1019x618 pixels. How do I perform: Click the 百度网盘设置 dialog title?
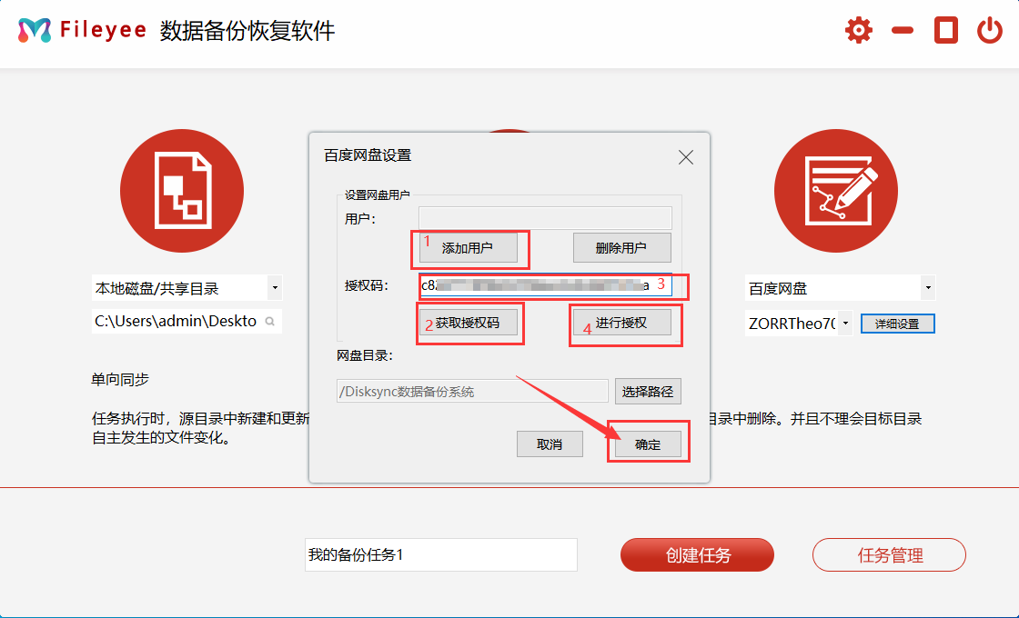(x=368, y=155)
